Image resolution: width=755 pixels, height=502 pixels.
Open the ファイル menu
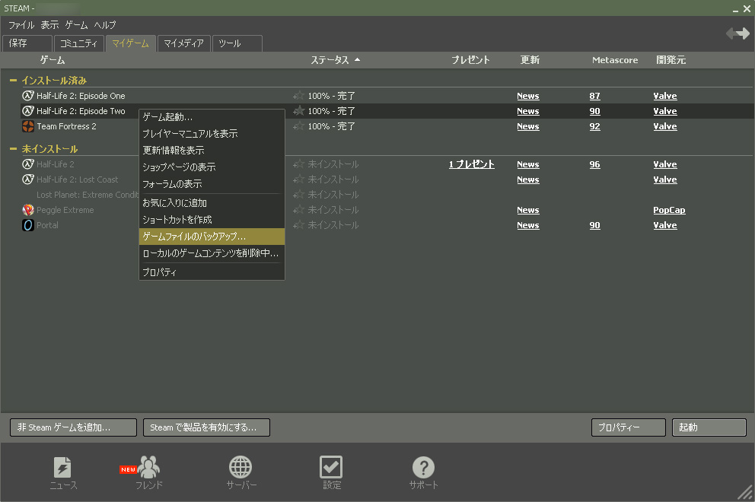(x=21, y=25)
